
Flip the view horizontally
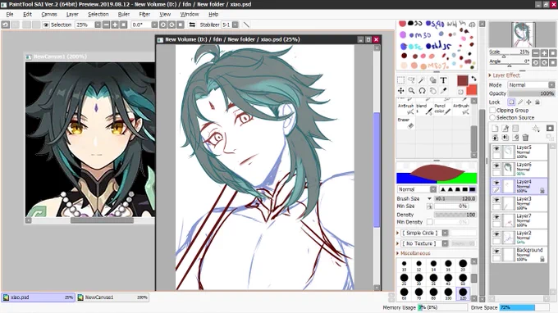192,25
